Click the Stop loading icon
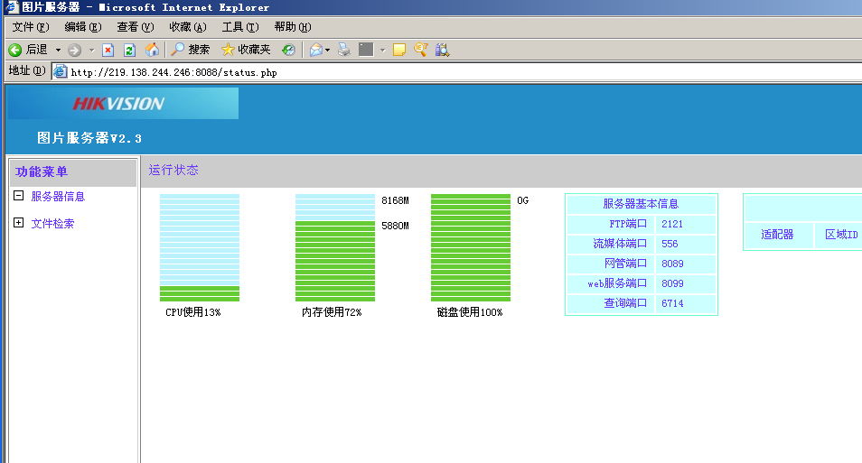Screen dimensions: 862x463 tap(108, 50)
